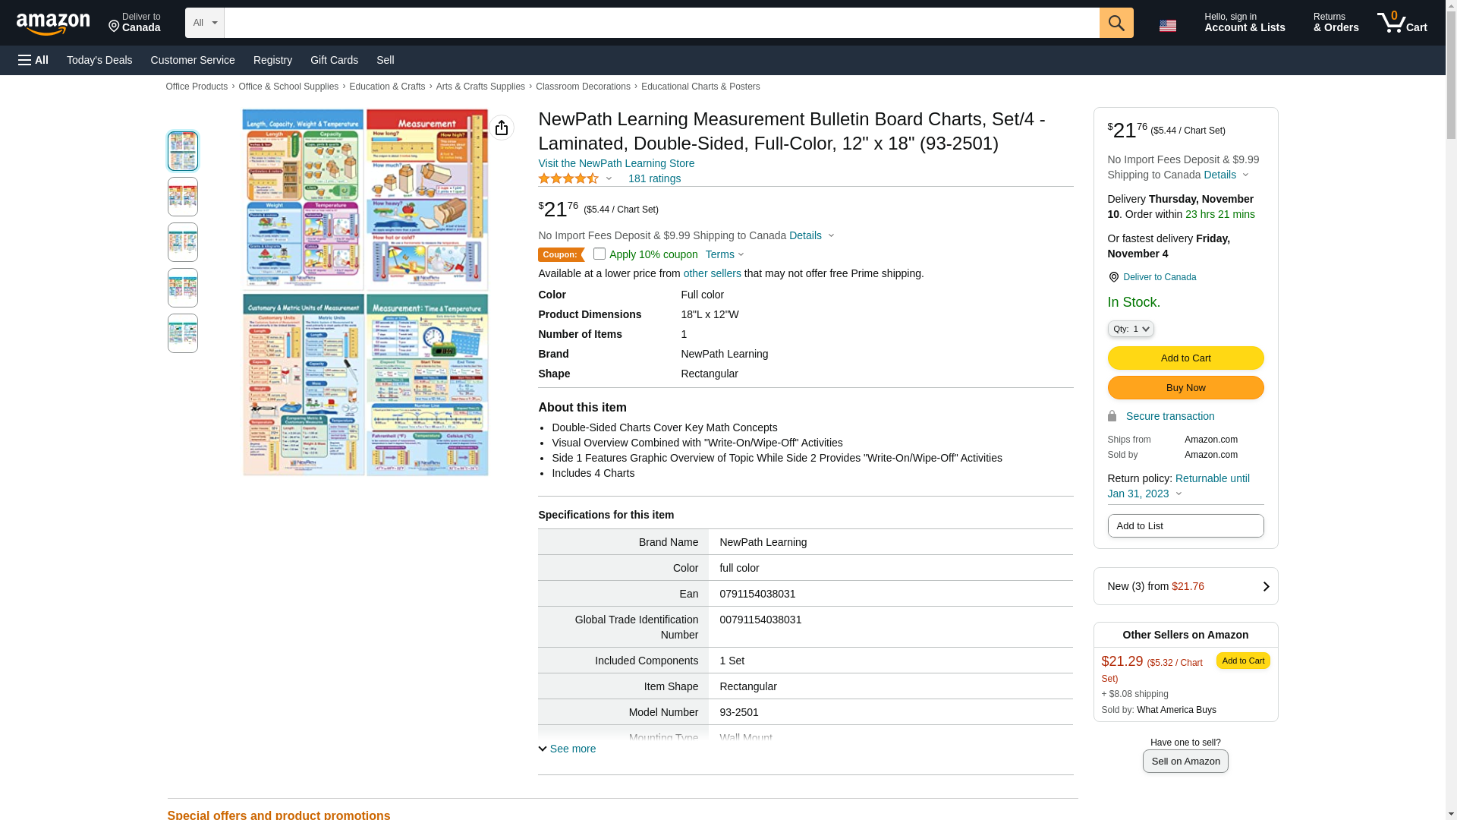
Task: Open the All hamburger menu
Action: (x=33, y=60)
